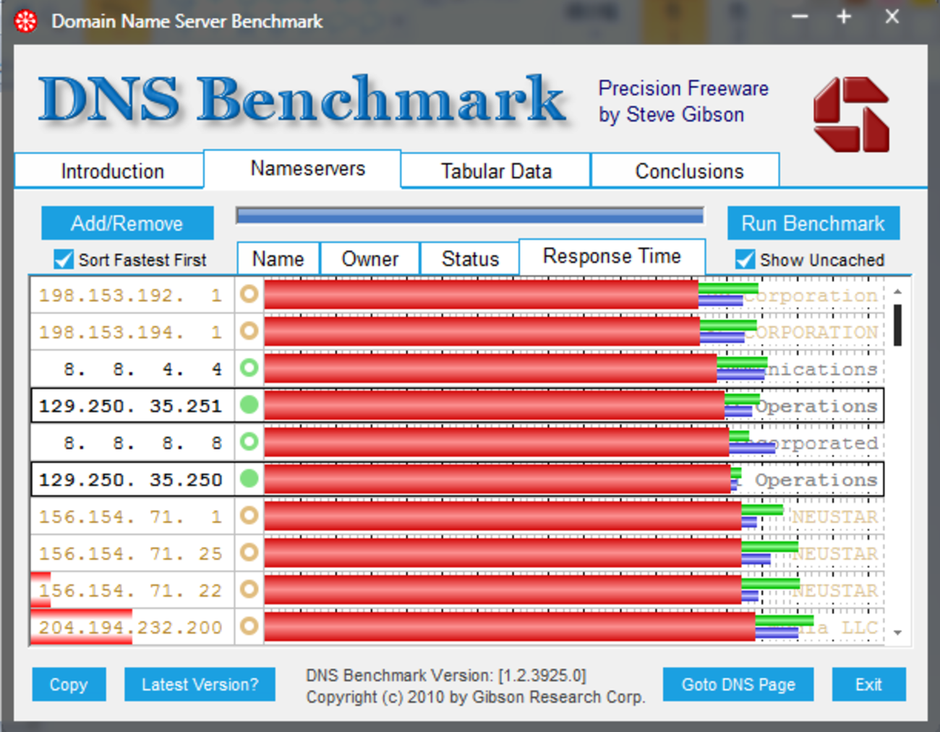940x732 pixels.
Task: Select the Name sub-tab
Action: (278, 259)
